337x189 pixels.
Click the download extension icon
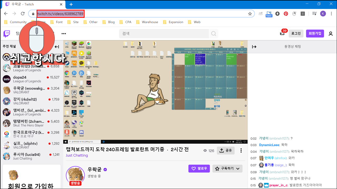(x=277, y=14)
